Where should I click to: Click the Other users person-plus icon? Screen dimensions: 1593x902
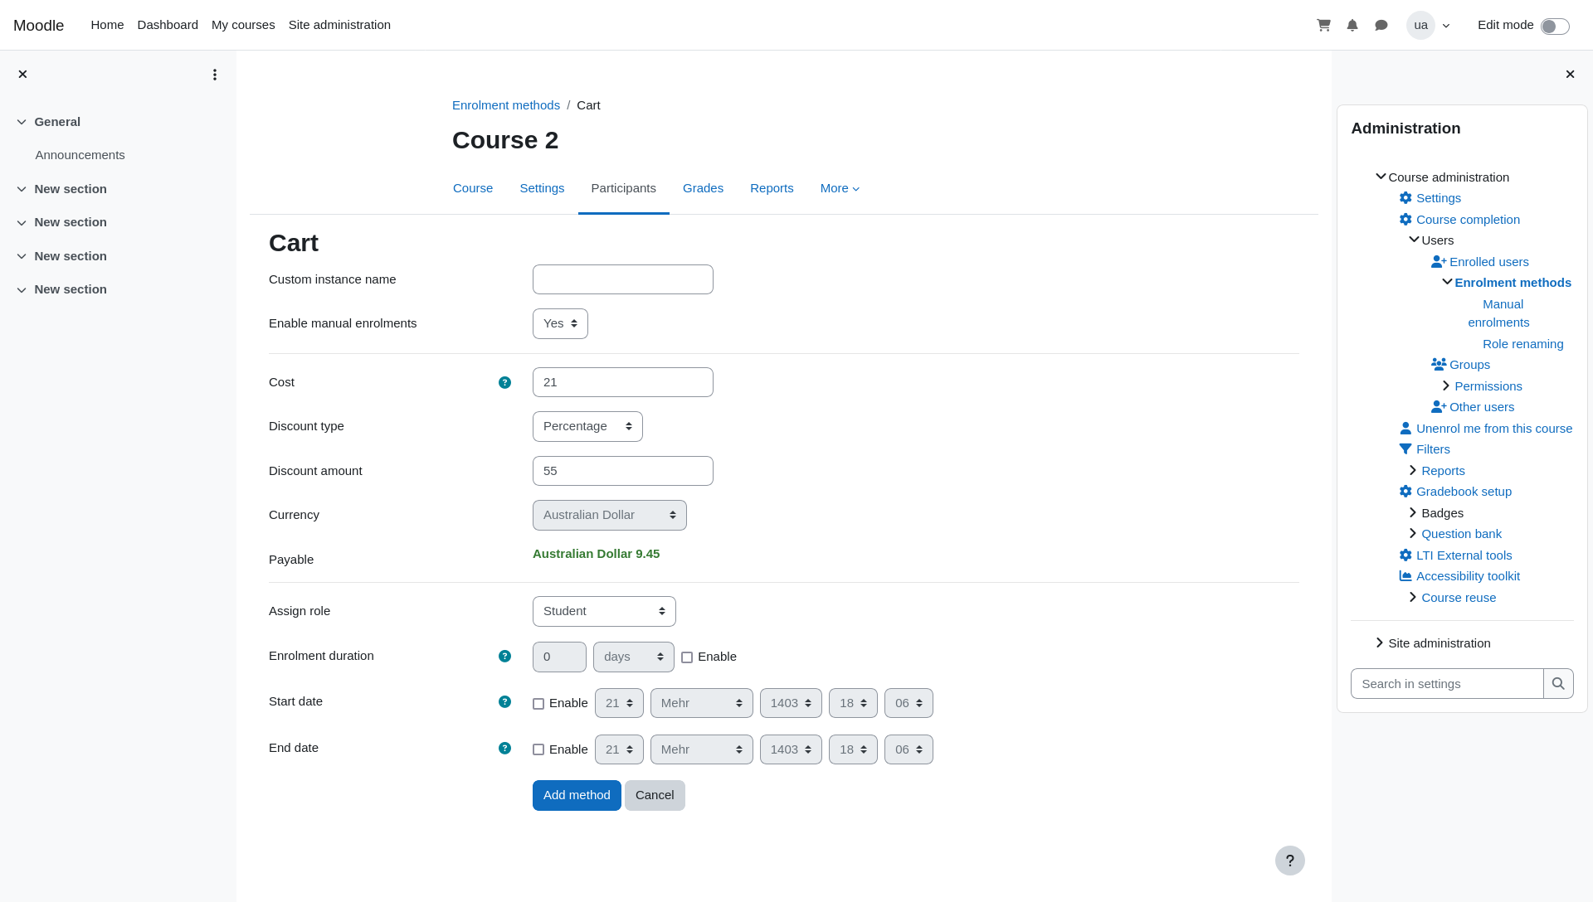[x=1439, y=407]
